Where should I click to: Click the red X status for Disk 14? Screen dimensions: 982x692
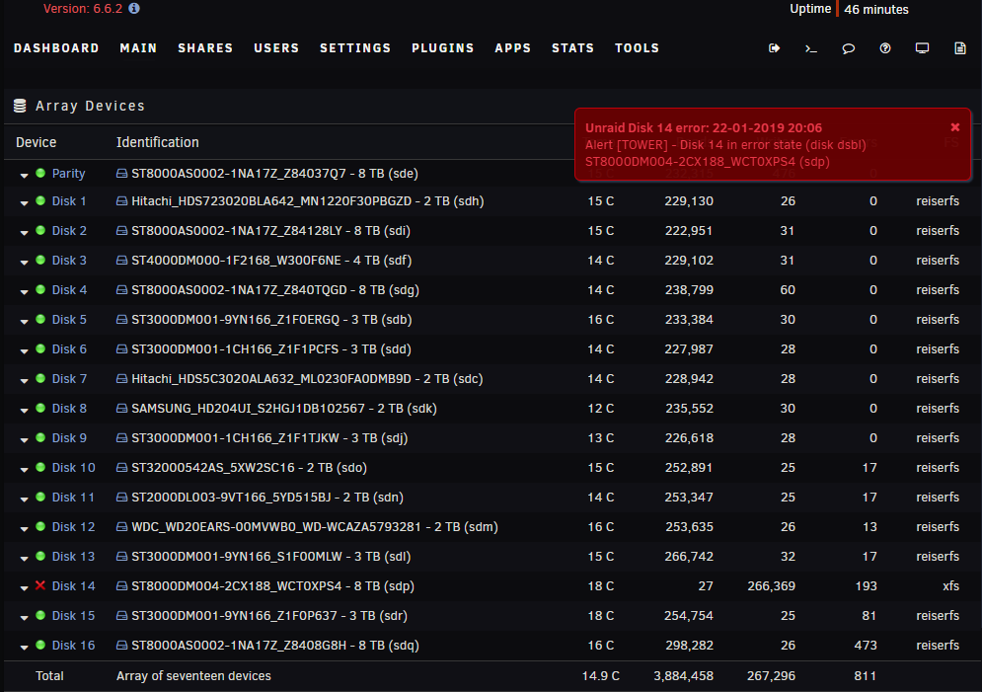[x=40, y=585]
